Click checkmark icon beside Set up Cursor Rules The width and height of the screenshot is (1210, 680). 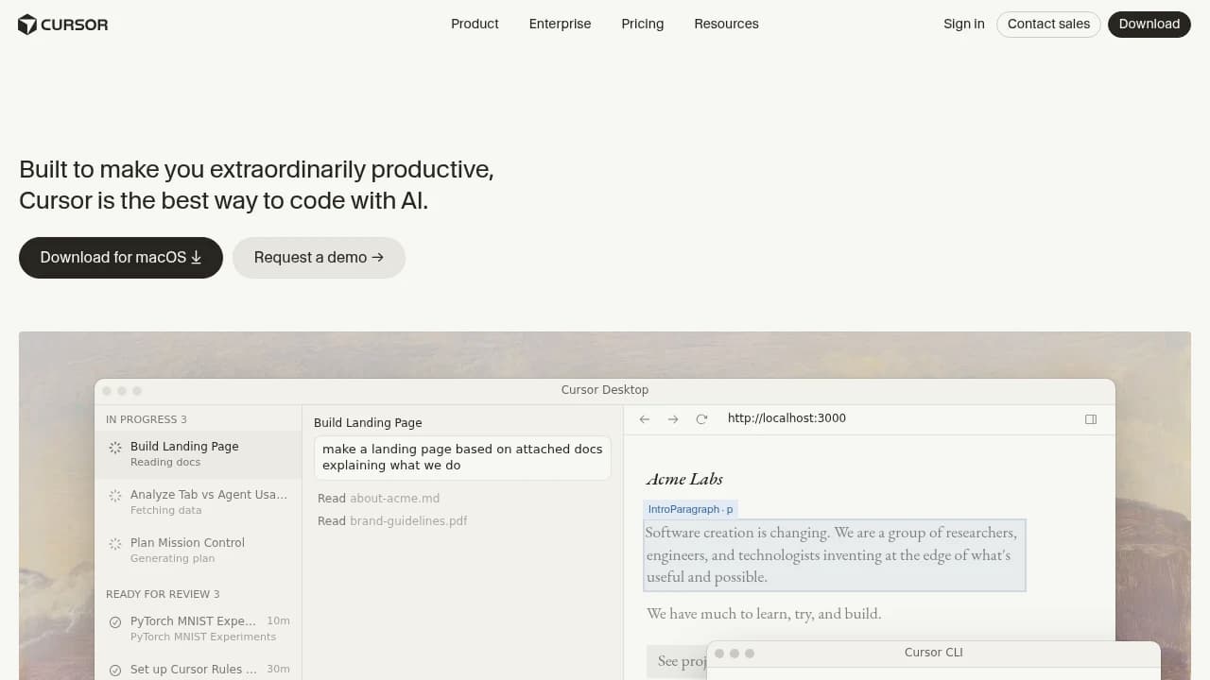(x=115, y=671)
